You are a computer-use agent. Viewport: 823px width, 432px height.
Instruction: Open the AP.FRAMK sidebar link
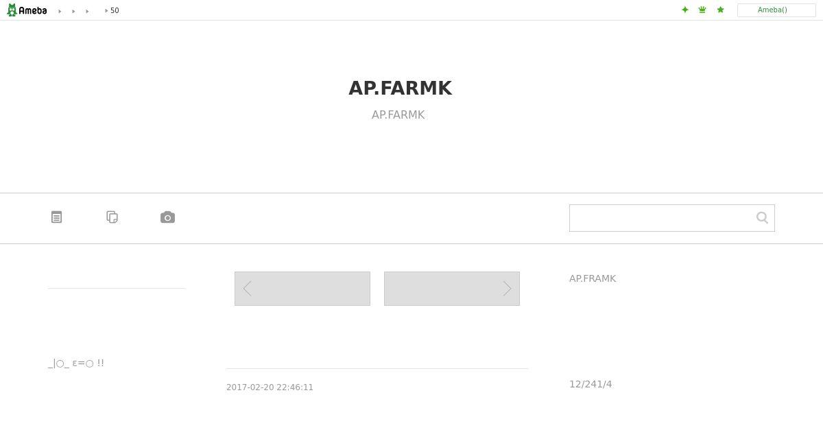tap(593, 278)
